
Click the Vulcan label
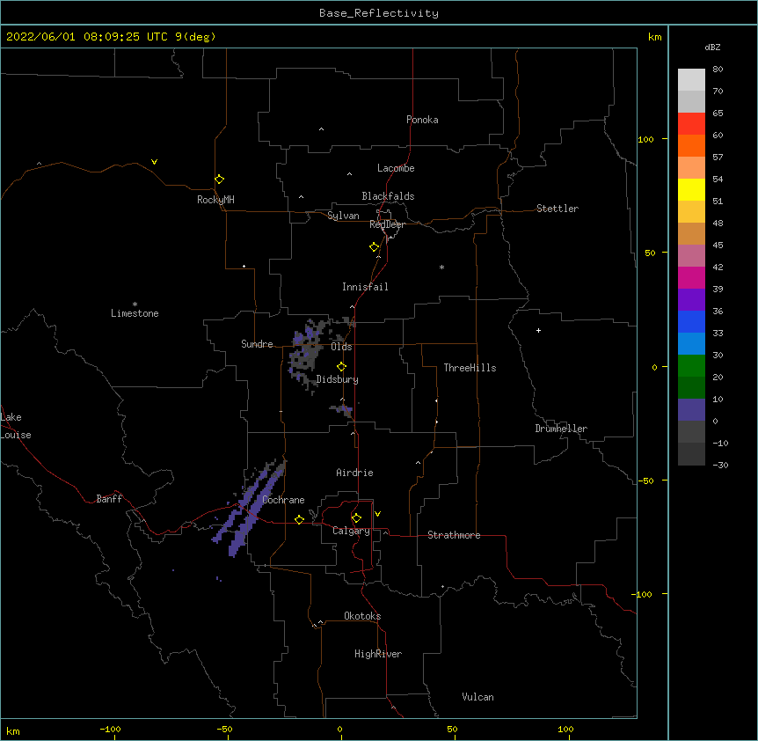[x=477, y=697]
